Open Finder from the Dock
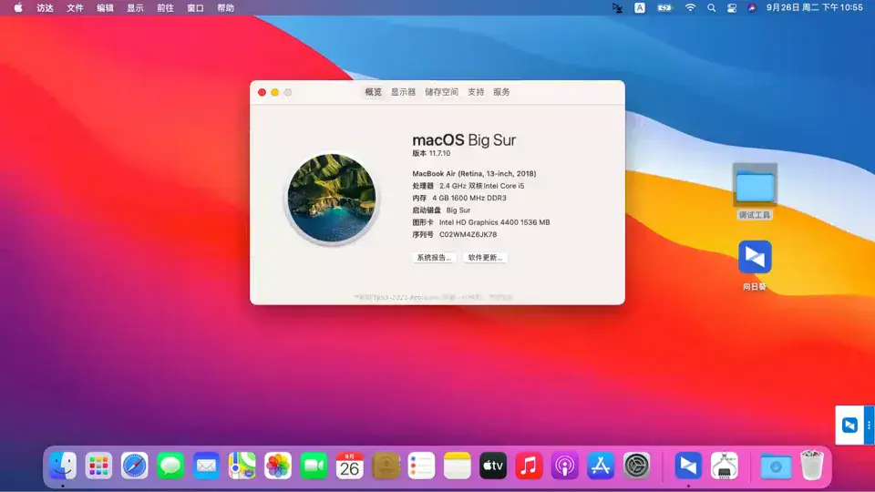The image size is (875, 492). pos(63,466)
